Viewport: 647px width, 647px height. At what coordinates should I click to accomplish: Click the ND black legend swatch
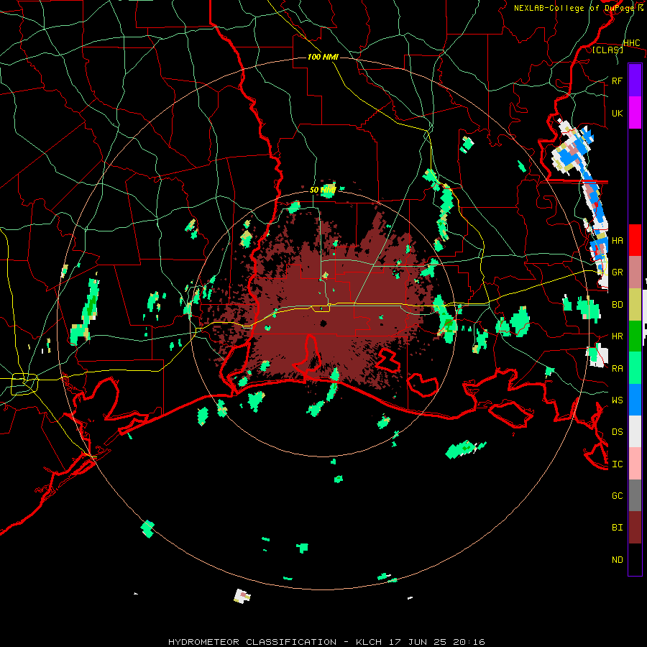pyautogui.click(x=635, y=559)
